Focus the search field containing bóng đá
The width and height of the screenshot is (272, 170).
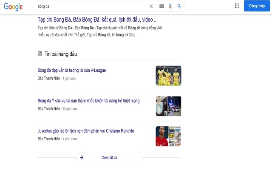(x=89, y=6)
